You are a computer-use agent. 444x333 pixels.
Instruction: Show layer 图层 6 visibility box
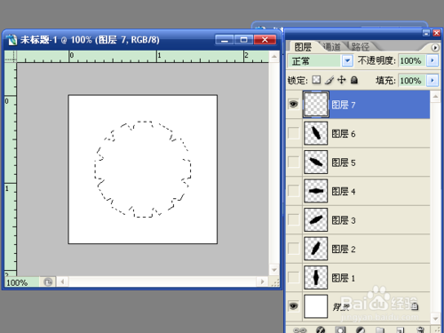[293, 133]
